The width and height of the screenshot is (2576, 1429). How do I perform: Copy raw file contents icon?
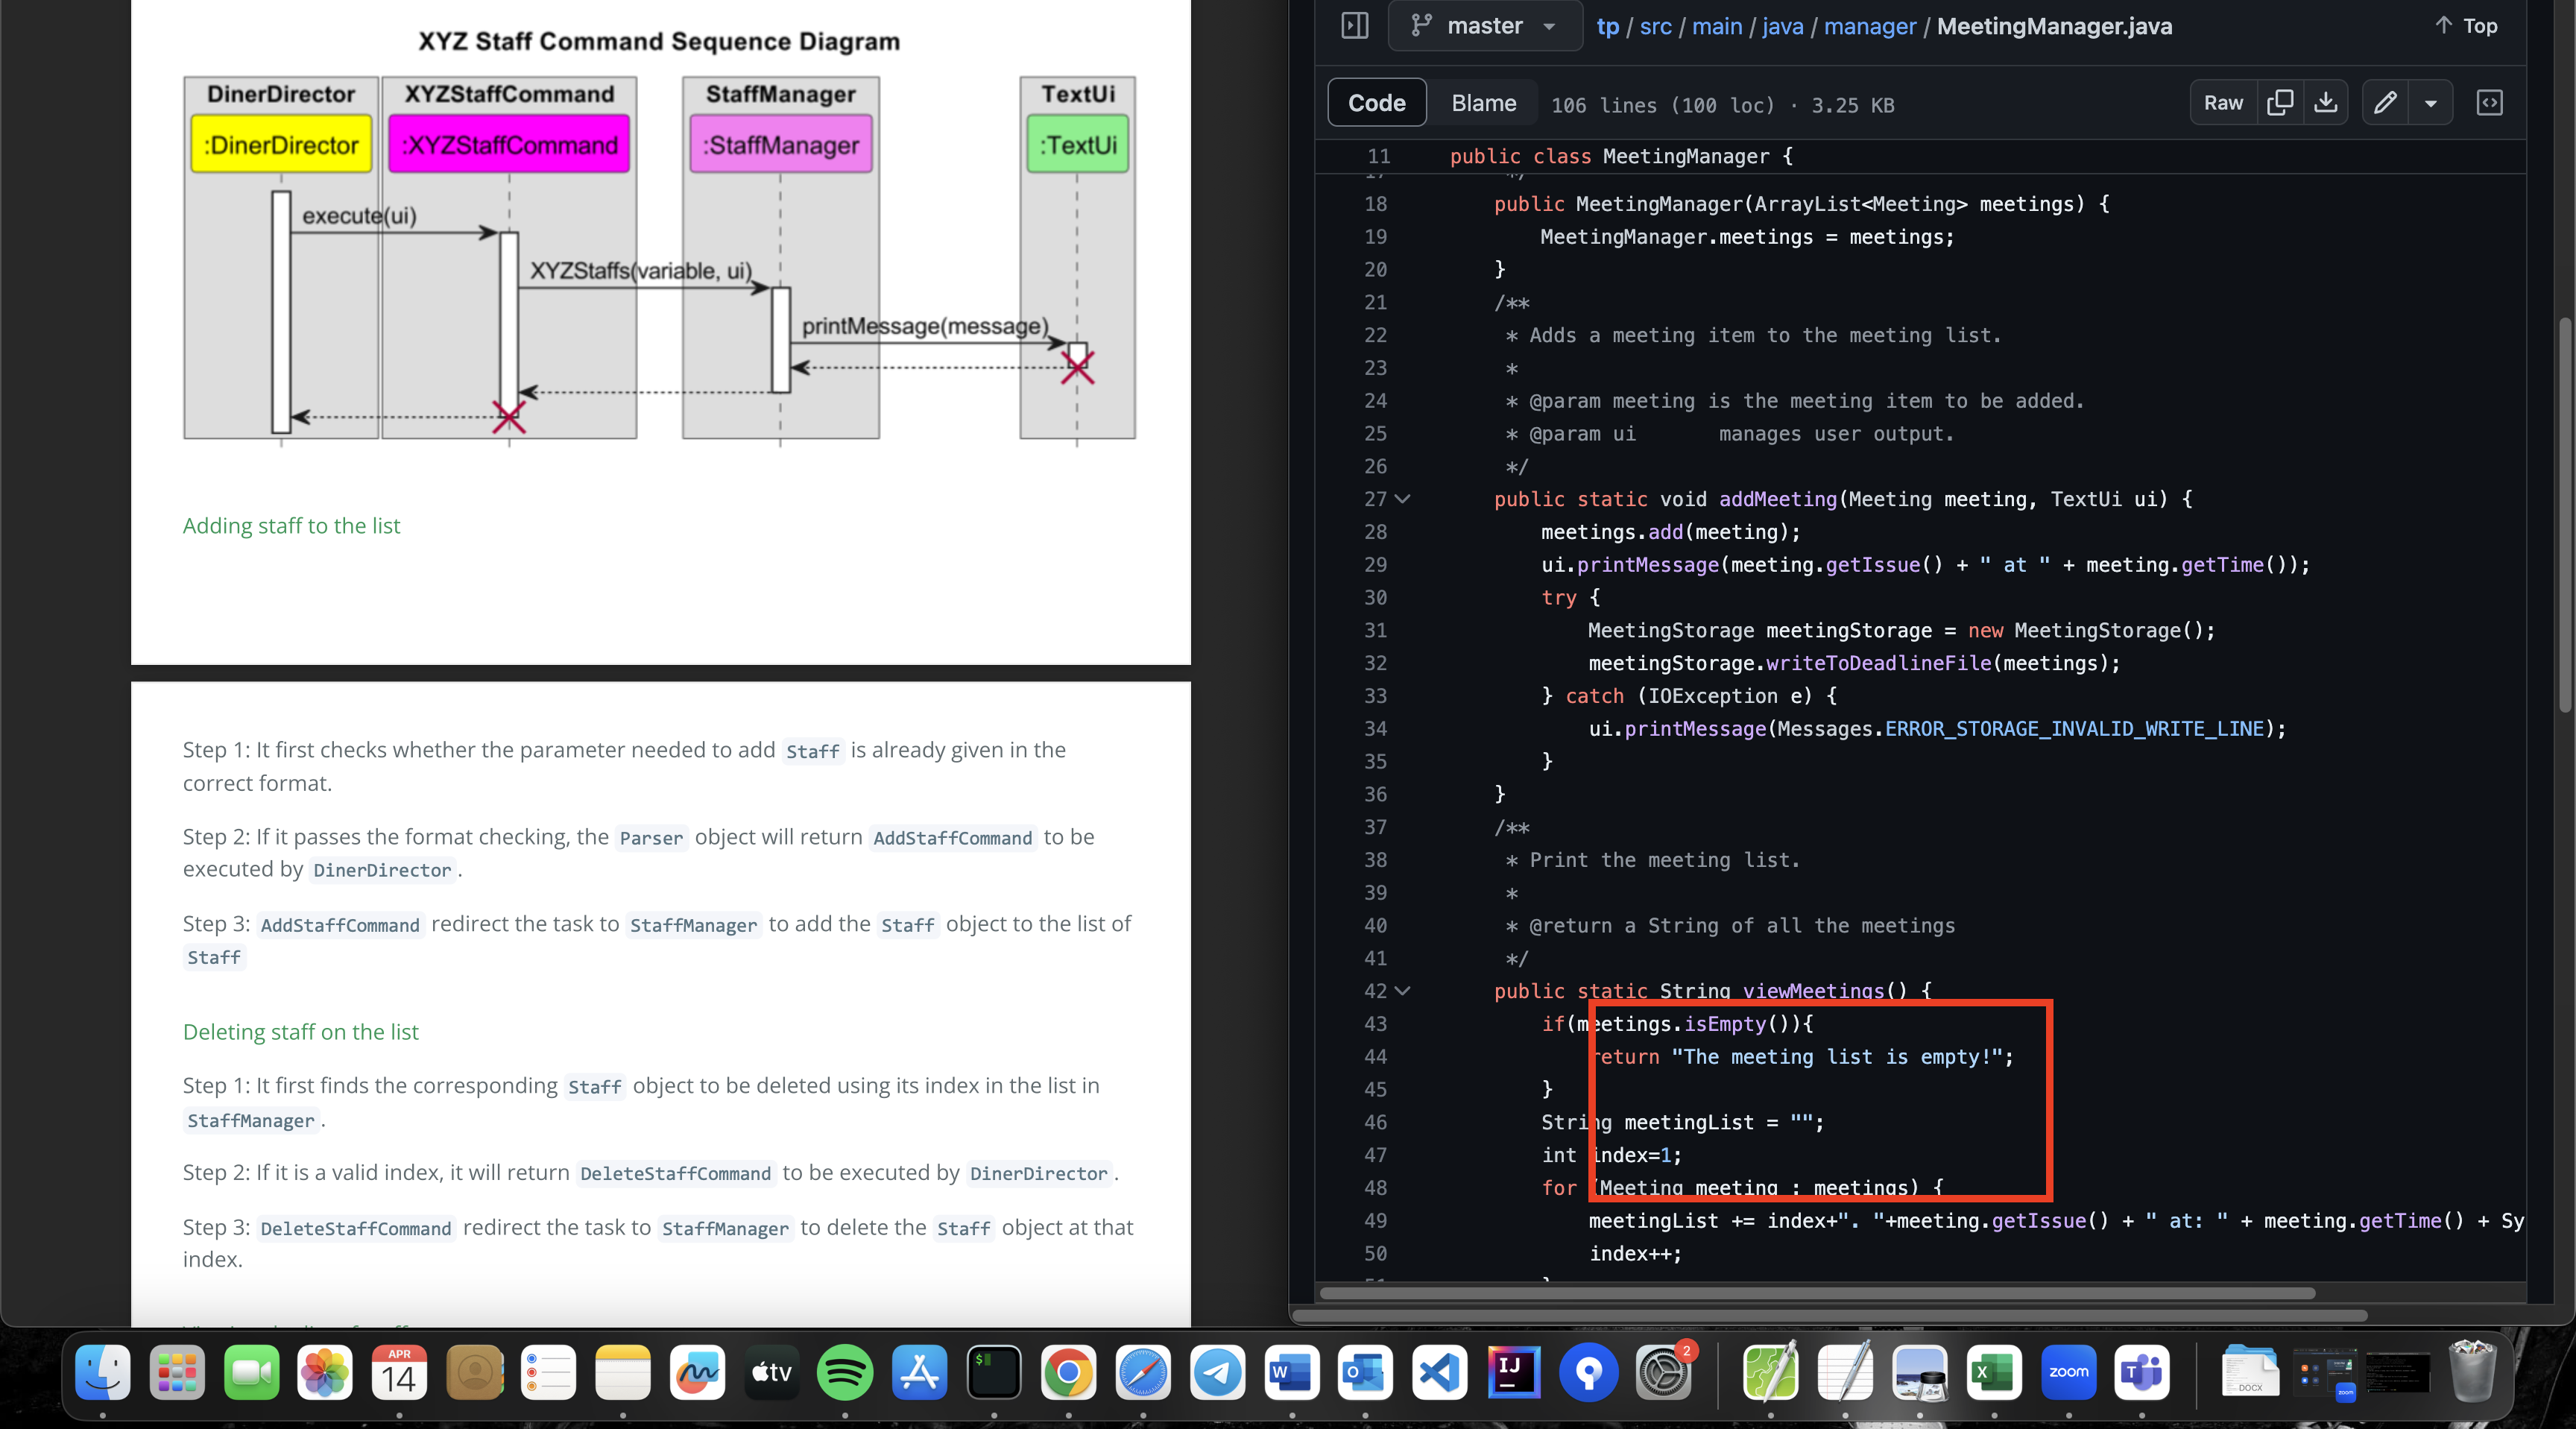(2279, 103)
